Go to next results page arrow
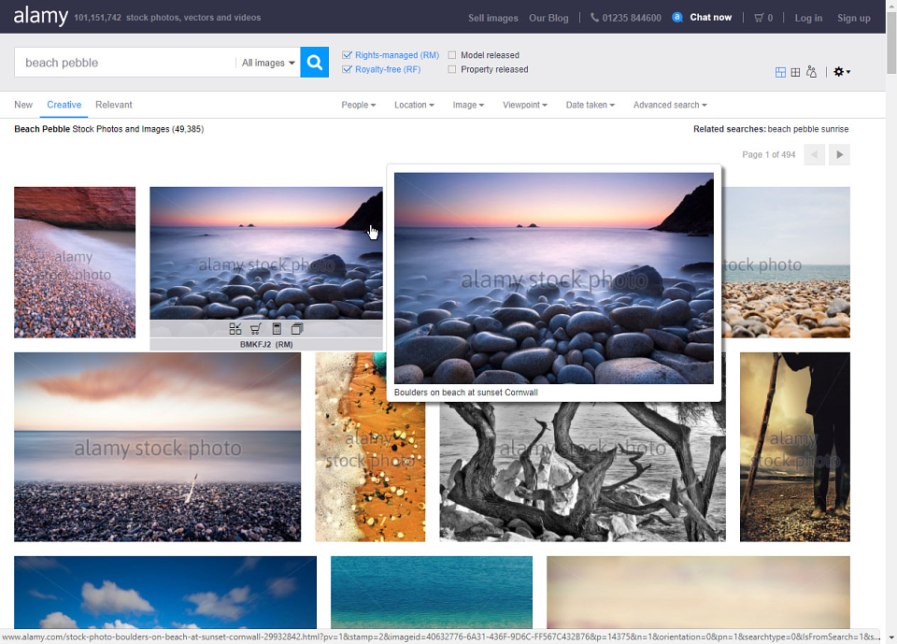 point(839,154)
